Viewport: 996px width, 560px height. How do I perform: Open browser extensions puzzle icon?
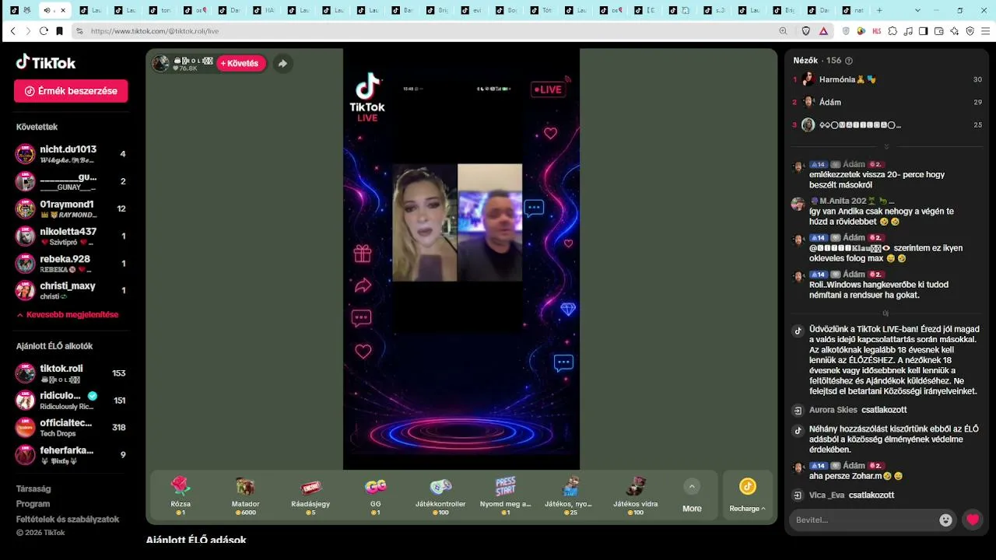point(893,31)
